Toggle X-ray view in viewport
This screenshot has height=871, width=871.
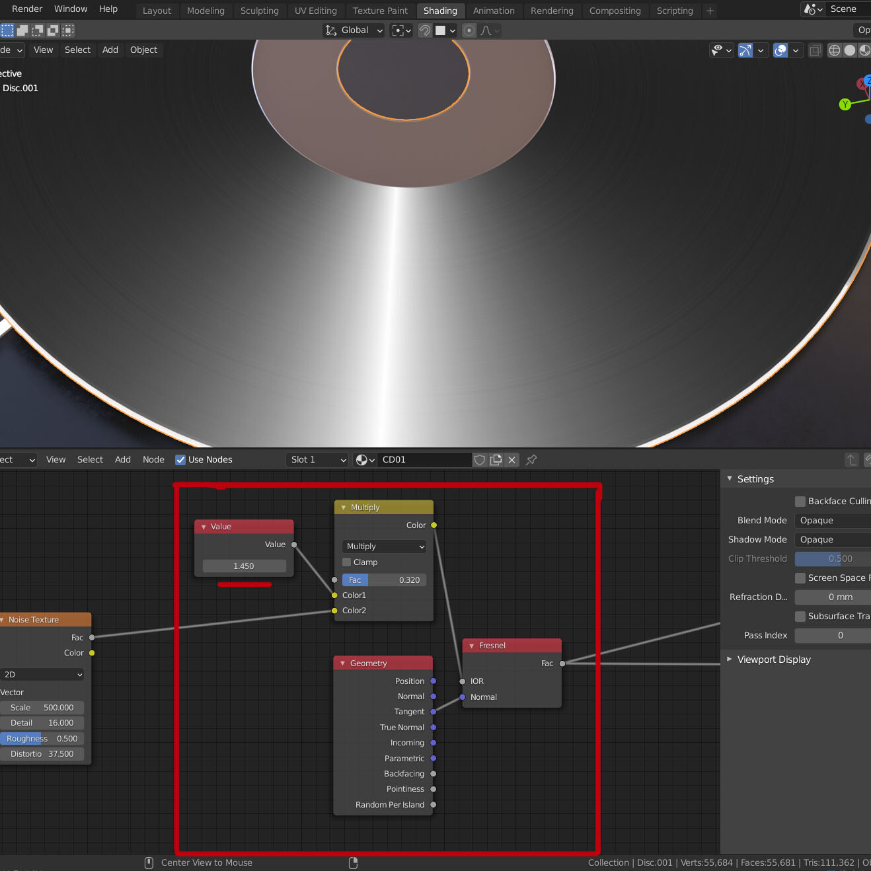[815, 50]
